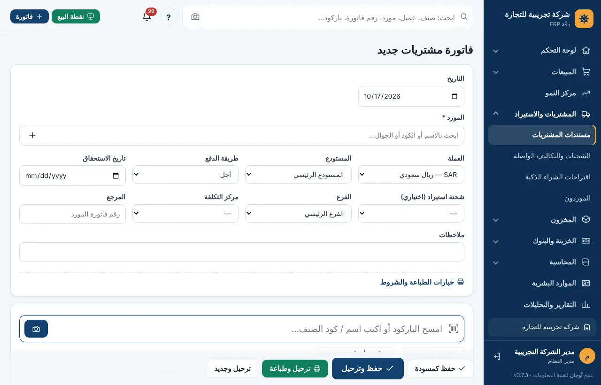The height and width of the screenshot is (385, 601).
Task: Expand the المبيعات sidebar section
Action: (x=542, y=72)
